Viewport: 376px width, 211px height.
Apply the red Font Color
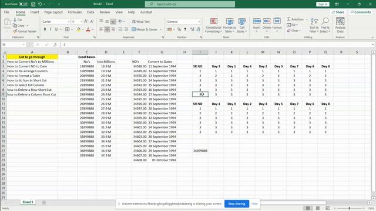[88, 29]
